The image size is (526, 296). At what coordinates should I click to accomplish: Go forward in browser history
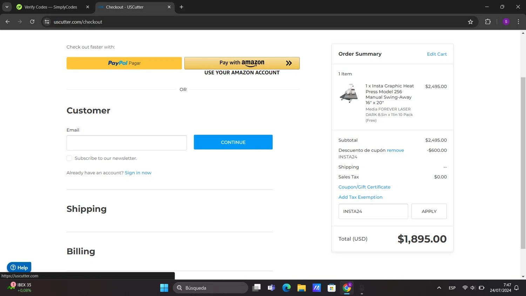pyautogui.click(x=20, y=22)
